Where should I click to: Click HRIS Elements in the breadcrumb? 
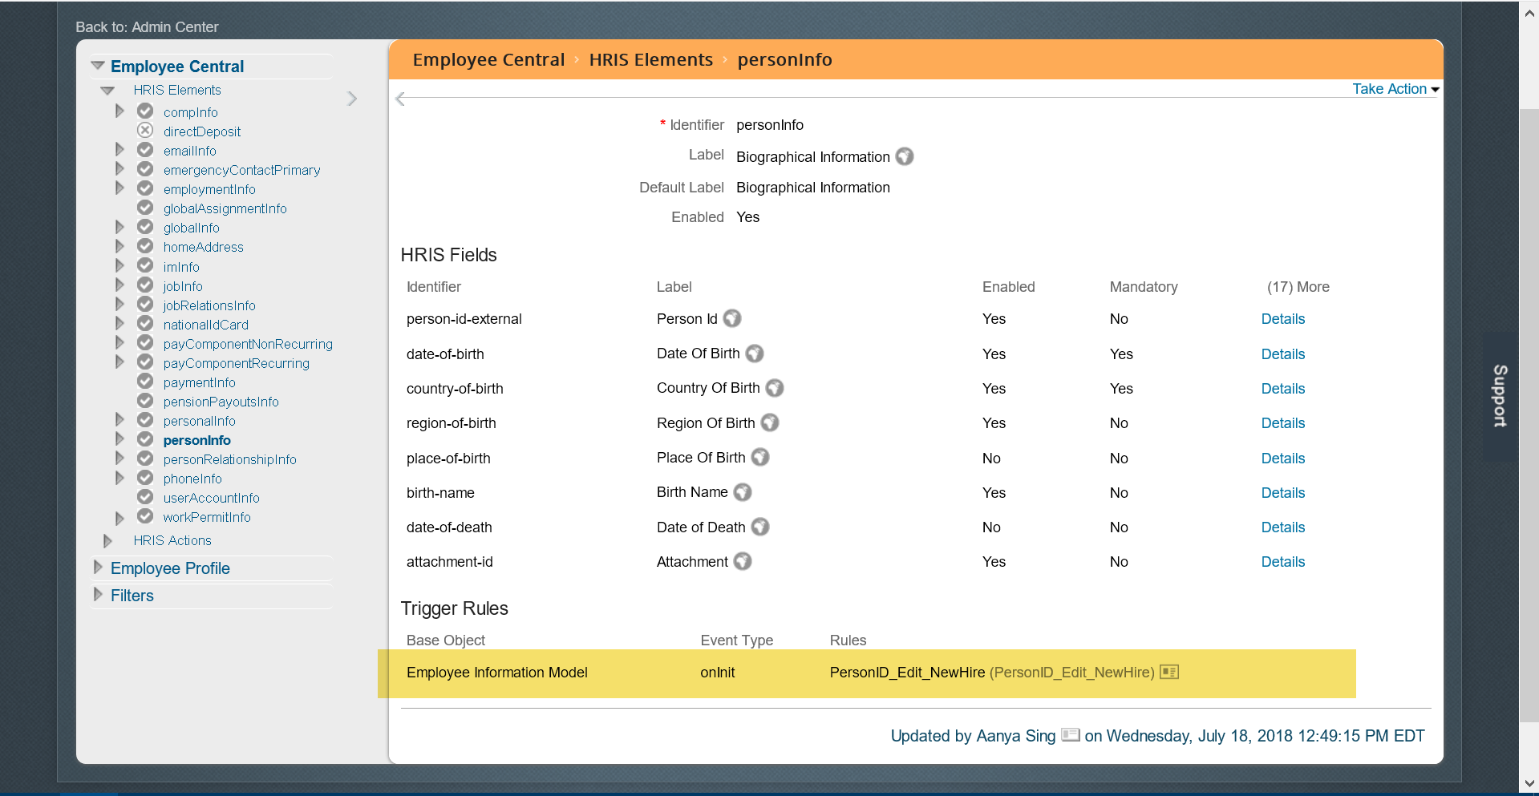tap(651, 60)
